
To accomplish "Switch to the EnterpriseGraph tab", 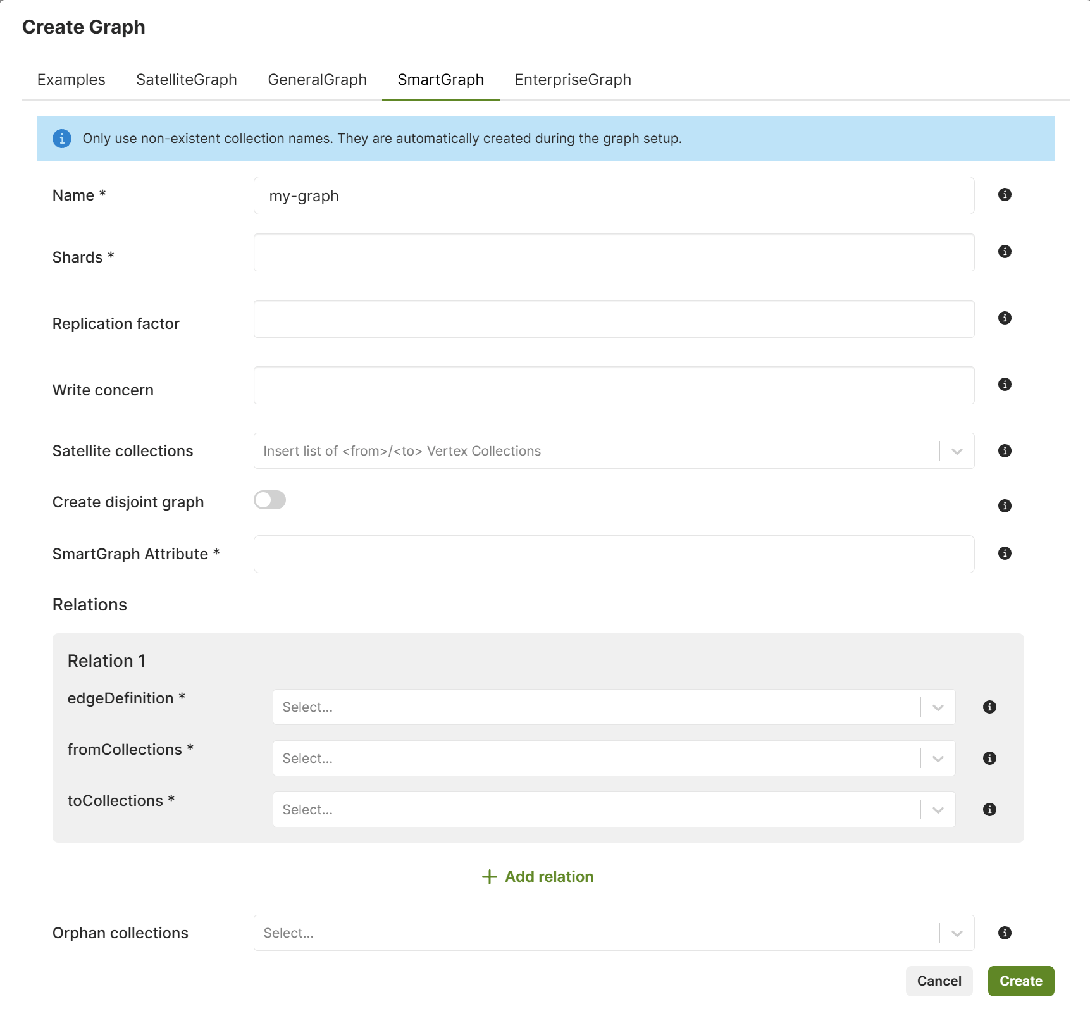I will pos(573,80).
